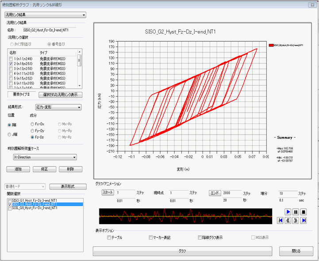The width and height of the screenshot is (319, 261).
Task: Toggle SOIL_G9_Hyst_Fx-Dx function checkbox
Action: coord(10,208)
